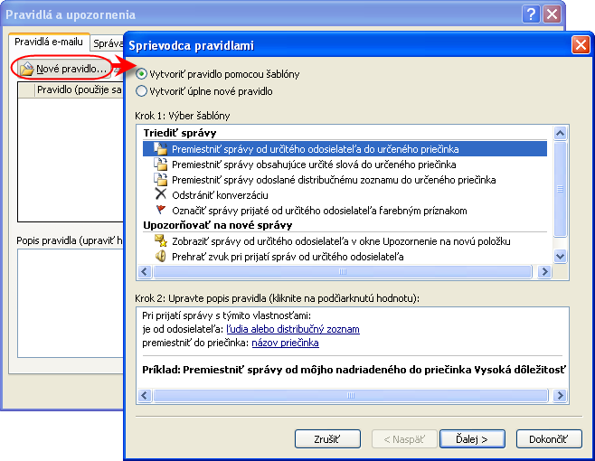Select Vytvoriť pravidlo pomocou šablóny option
595x461 pixels.
click(x=141, y=74)
